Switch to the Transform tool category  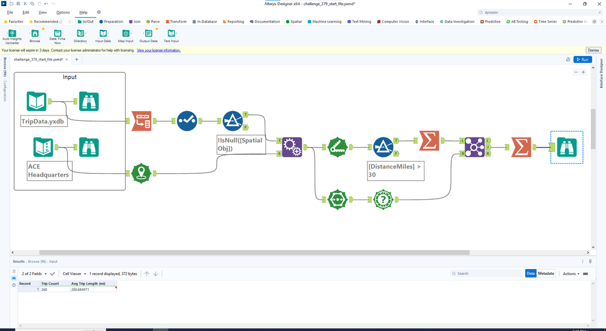176,22
